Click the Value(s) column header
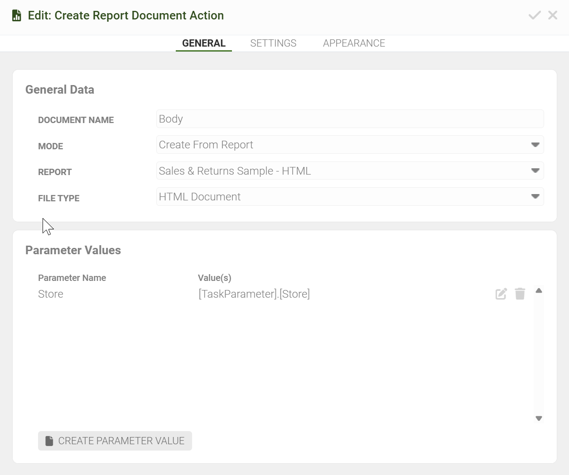569x475 pixels. [x=215, y=278]
